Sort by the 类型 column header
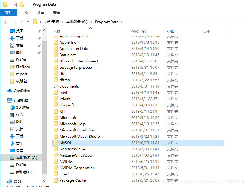The image size is (247, 187). click(171, 31)
